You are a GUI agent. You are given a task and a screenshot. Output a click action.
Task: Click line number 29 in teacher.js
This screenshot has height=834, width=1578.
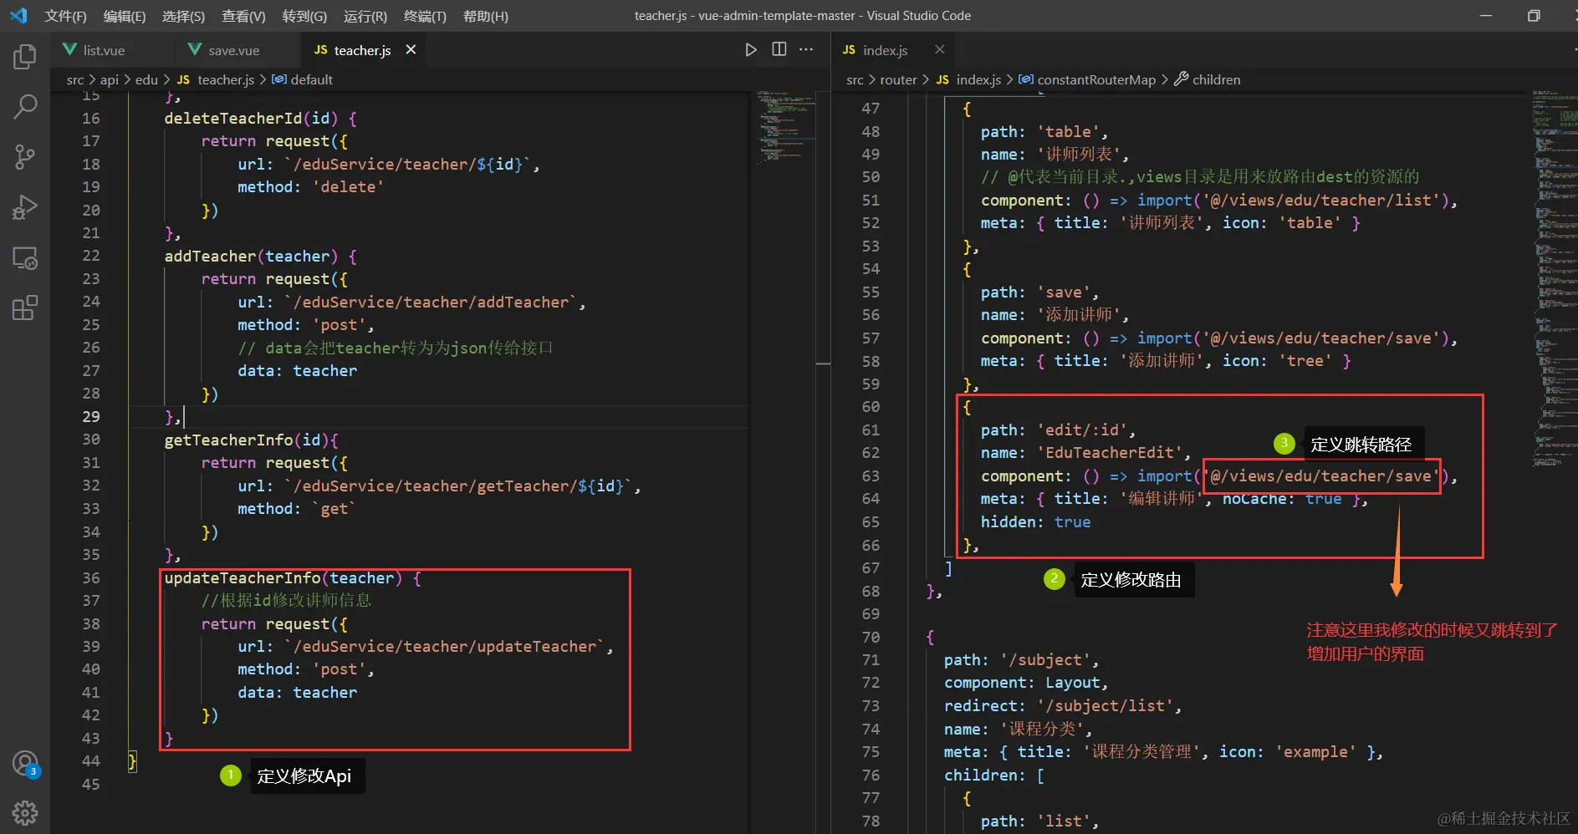coord(91,416)
